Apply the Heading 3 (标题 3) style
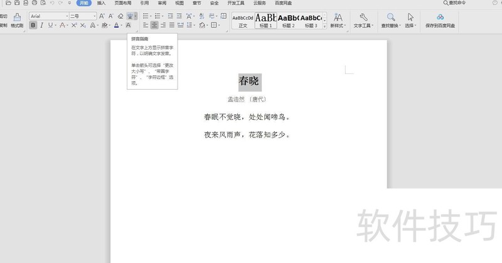Image resolution: width=502 pixels, height=263 pixels. [311, 21]
